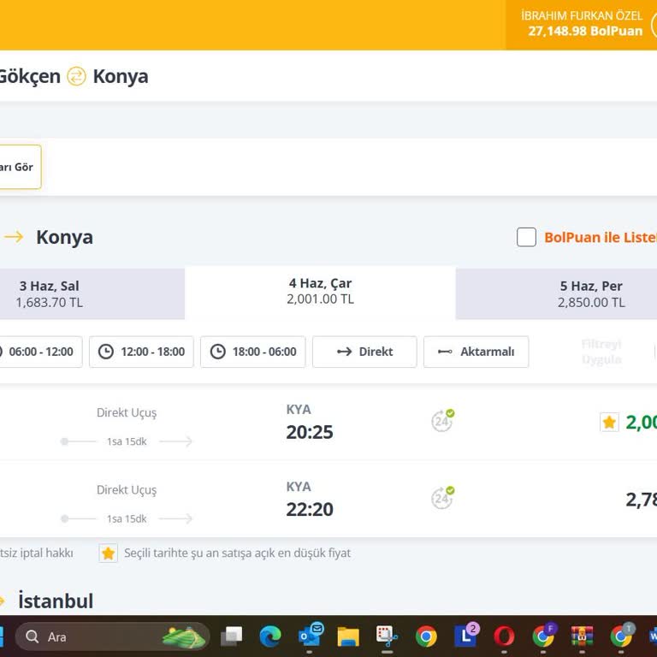Screen dimensions: 657x657
Task: Click the 2,850.00 TL fare under 5 Haz
Action: [x=591, y=303]
